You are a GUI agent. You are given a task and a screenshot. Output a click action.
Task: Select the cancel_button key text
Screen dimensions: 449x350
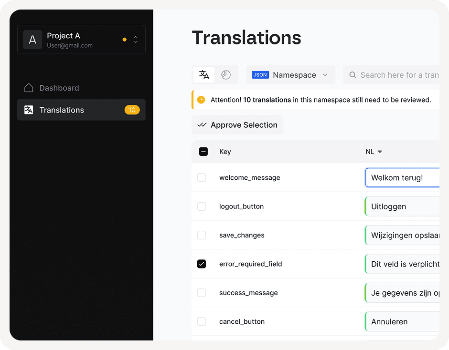tap(242, 321)
